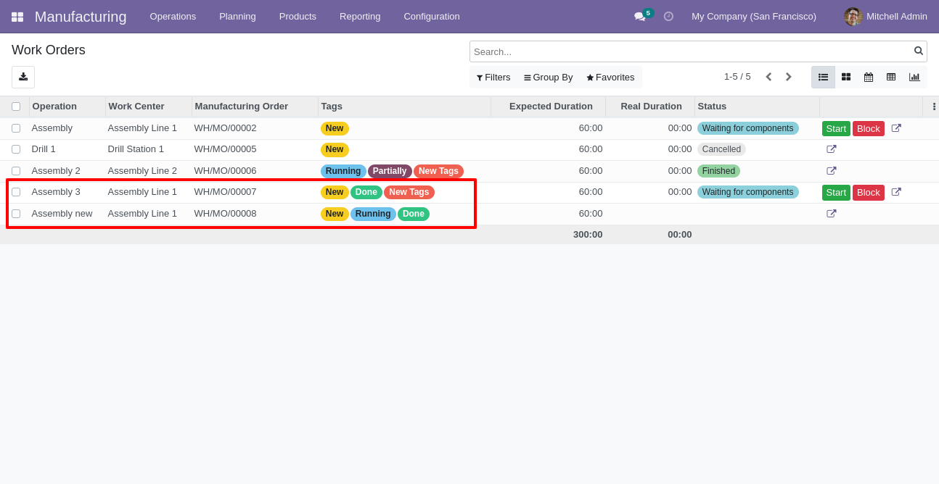Screen dimensions: 939x484
Task: Open the Reporting menu
Action: 360,17
